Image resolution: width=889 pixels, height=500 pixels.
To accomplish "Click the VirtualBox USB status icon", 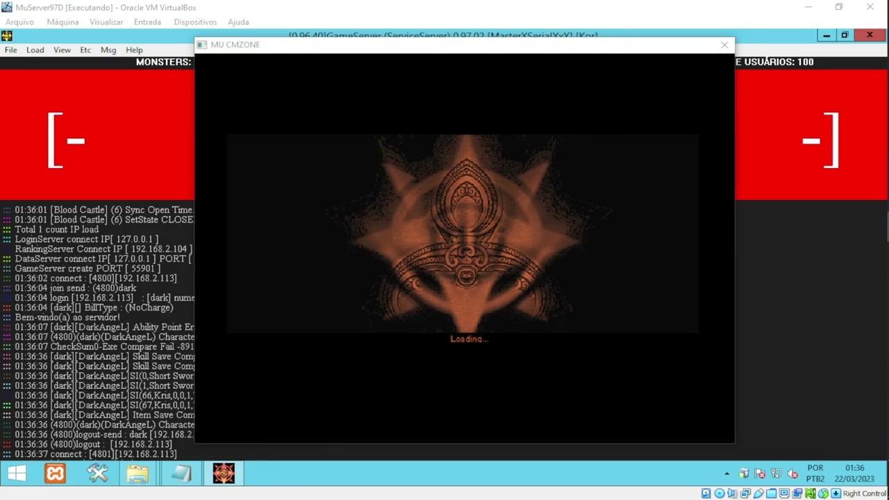I will [758, 494].
